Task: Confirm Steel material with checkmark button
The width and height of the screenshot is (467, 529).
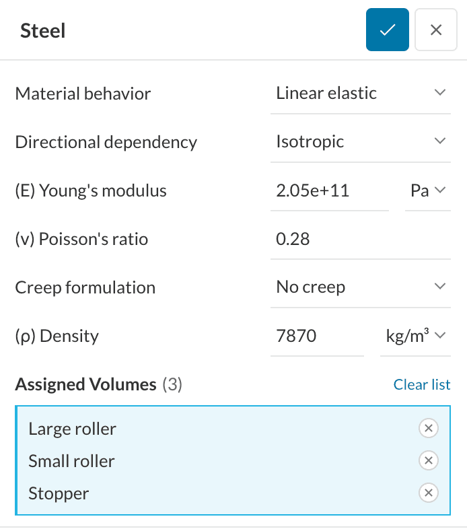Action: (387, 30)
